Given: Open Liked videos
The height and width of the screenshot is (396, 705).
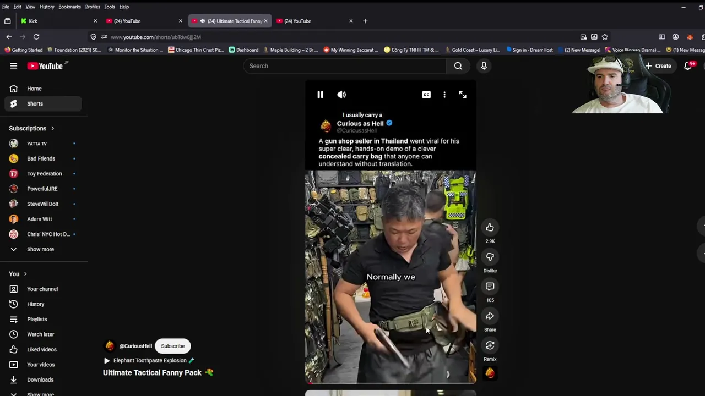Looking at the screenshot, I should pos(43,349).
